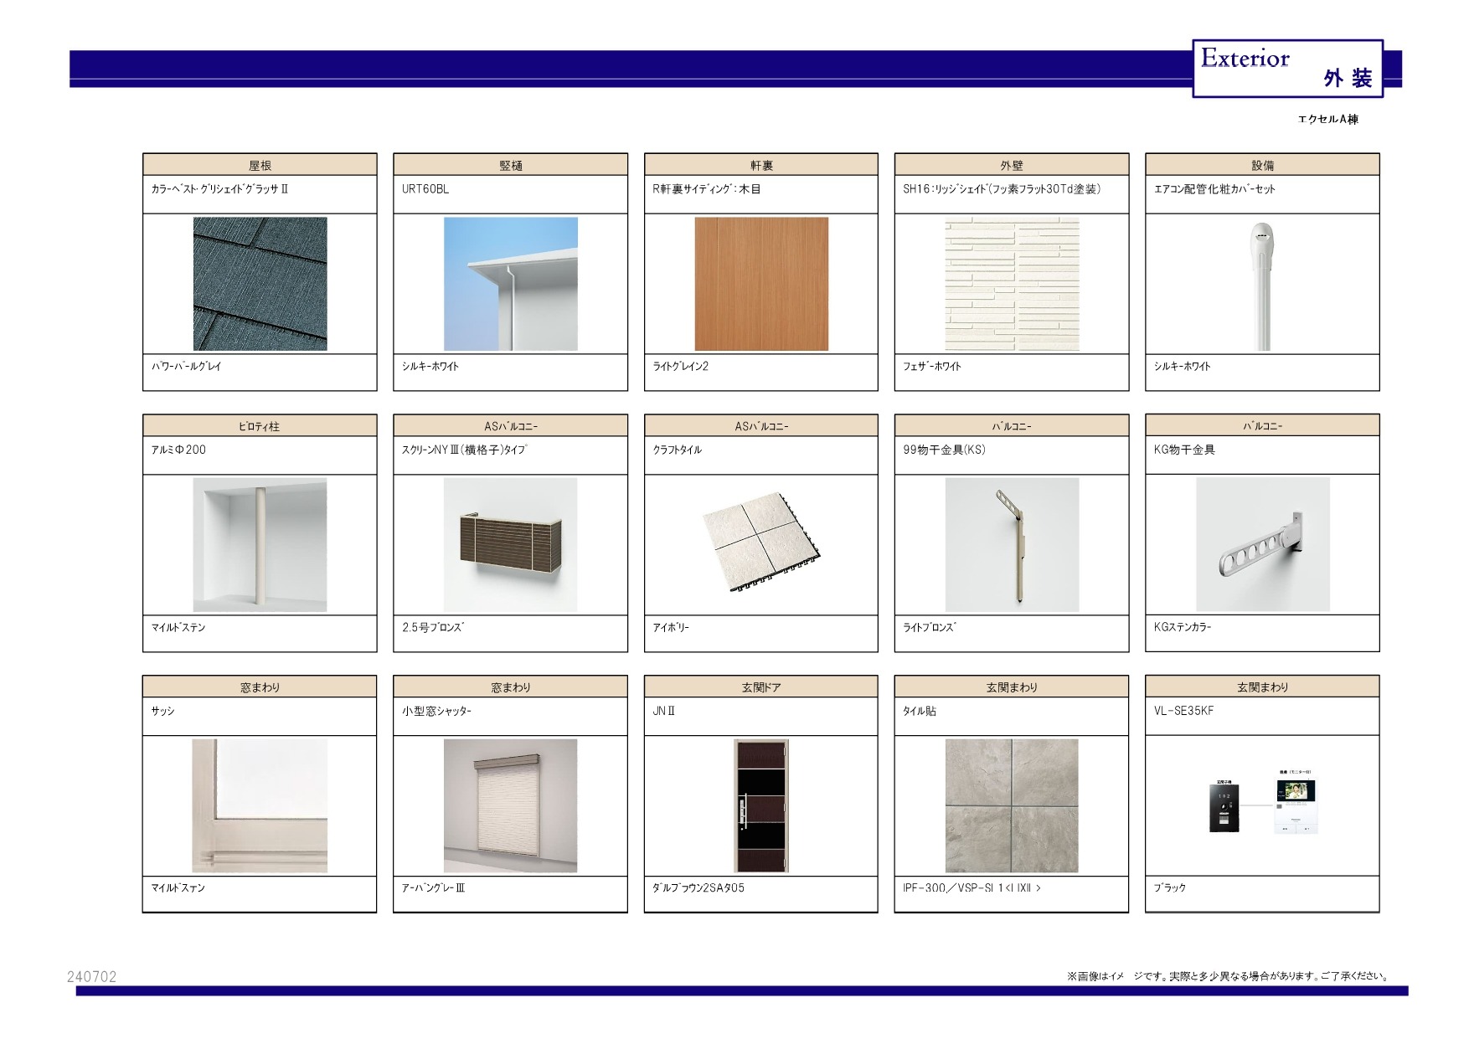This screenshot has width=1469, height=1039.
Task: Click the 設備 card header
Action: 1262,165
